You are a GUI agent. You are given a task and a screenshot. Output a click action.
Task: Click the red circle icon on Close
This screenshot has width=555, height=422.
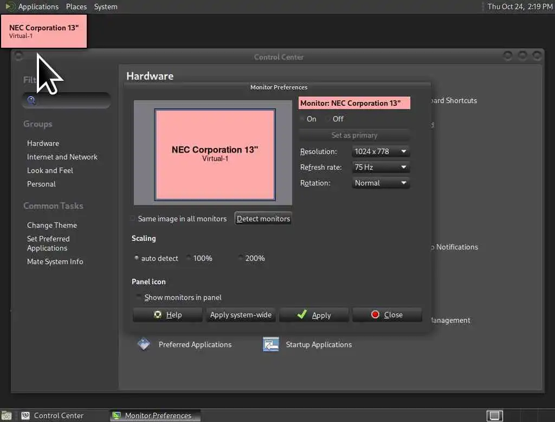(375, 314)
